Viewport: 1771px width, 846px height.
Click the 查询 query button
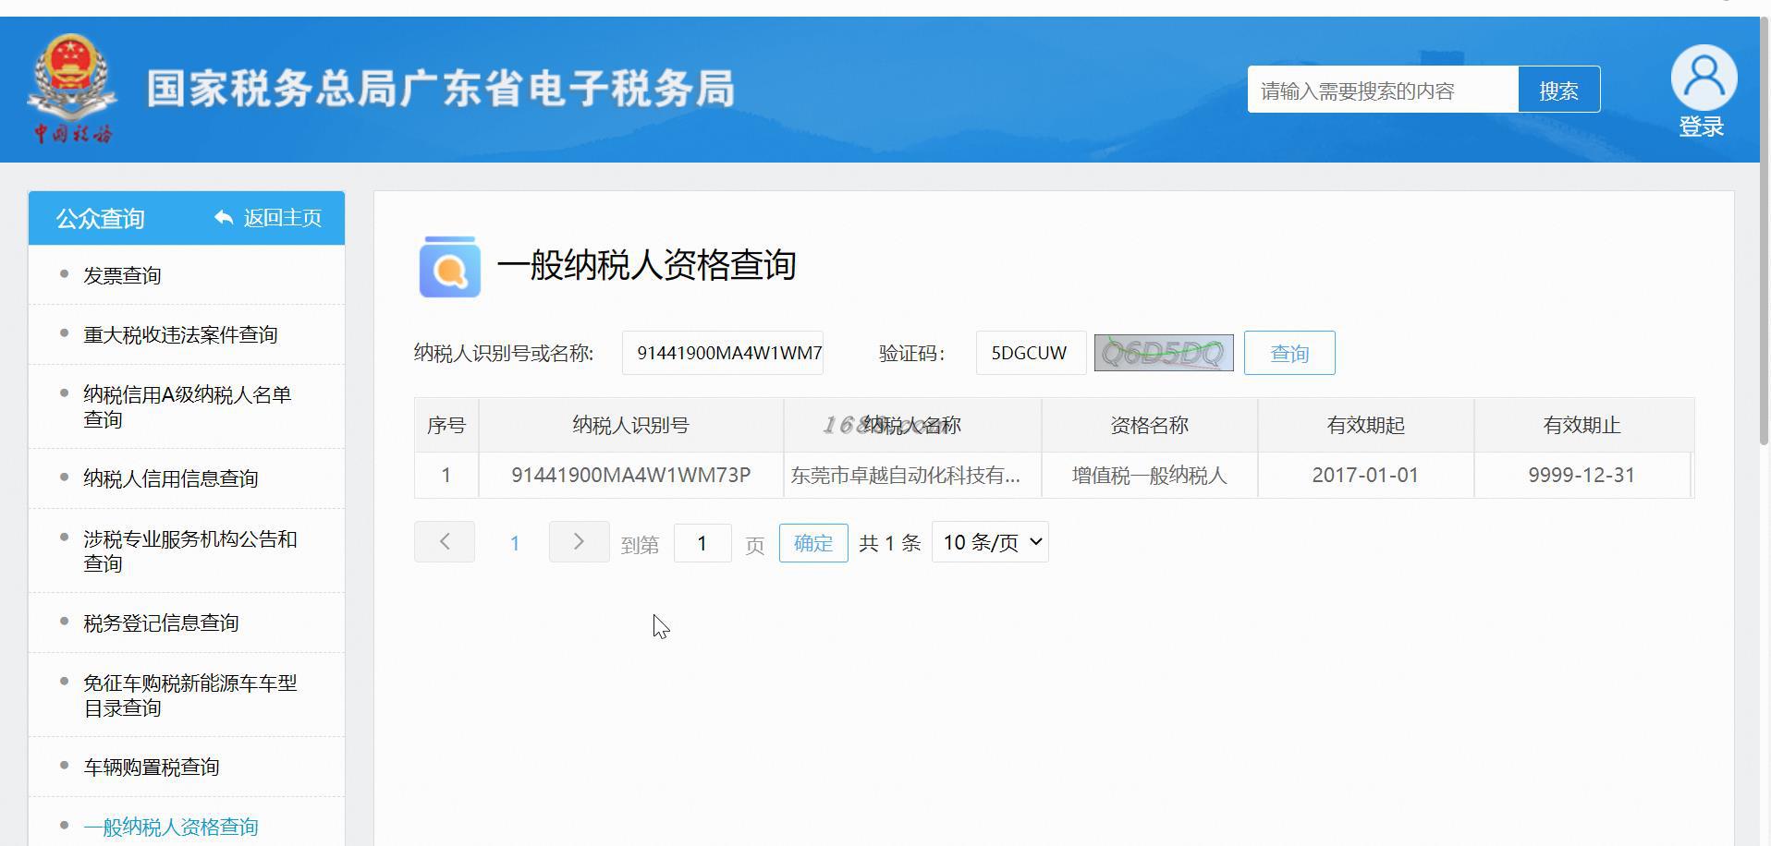tap(1289, 353)
